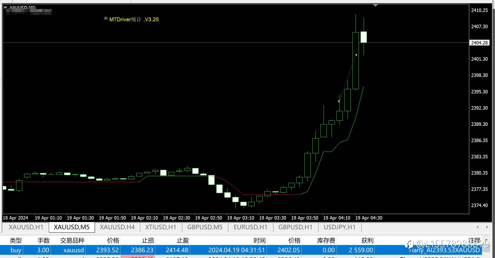
Task: Click the trade open point marker on chart
Action: click(x=339, y=101)
